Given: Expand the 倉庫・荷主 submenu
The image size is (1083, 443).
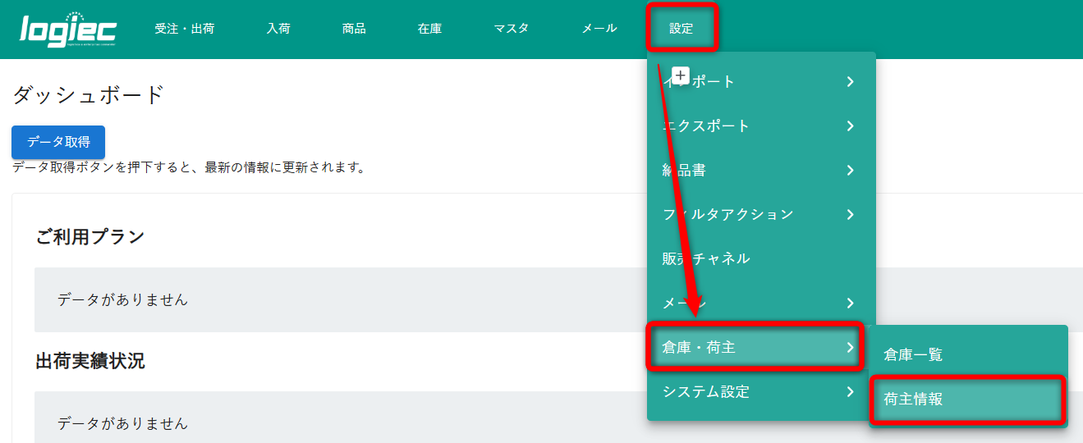Looking at the screenshot, I should click(754, 347).
